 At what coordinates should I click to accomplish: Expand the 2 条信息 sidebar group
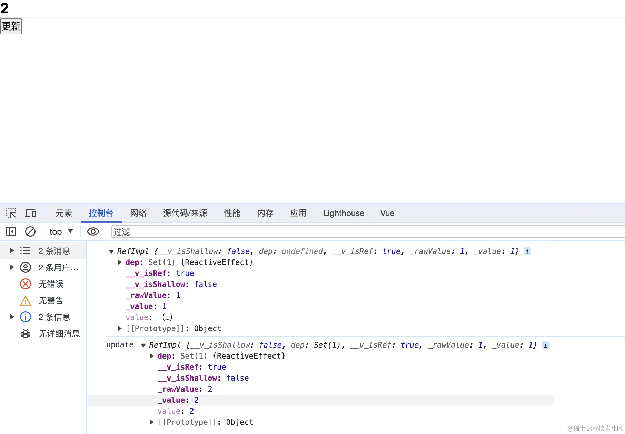pos(12,317)
